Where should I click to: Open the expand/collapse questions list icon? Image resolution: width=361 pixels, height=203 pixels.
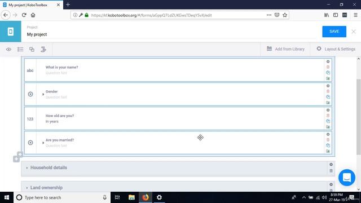coord(20,49)
